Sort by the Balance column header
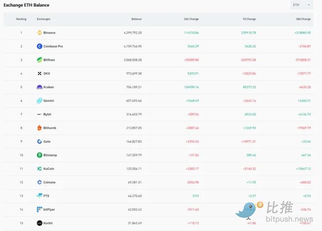 pos(136,19)
